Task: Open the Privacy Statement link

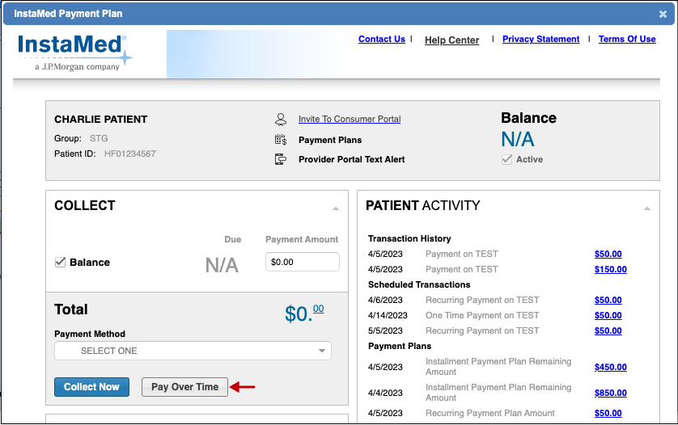Action: pyautogui.click(x=541, y=40)
